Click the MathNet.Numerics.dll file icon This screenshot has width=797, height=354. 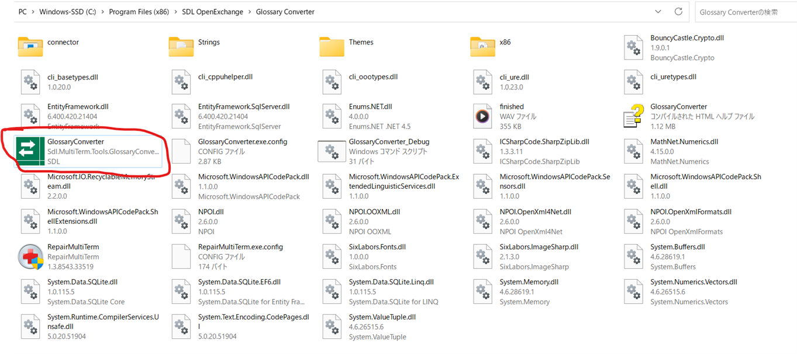[634, 152]
